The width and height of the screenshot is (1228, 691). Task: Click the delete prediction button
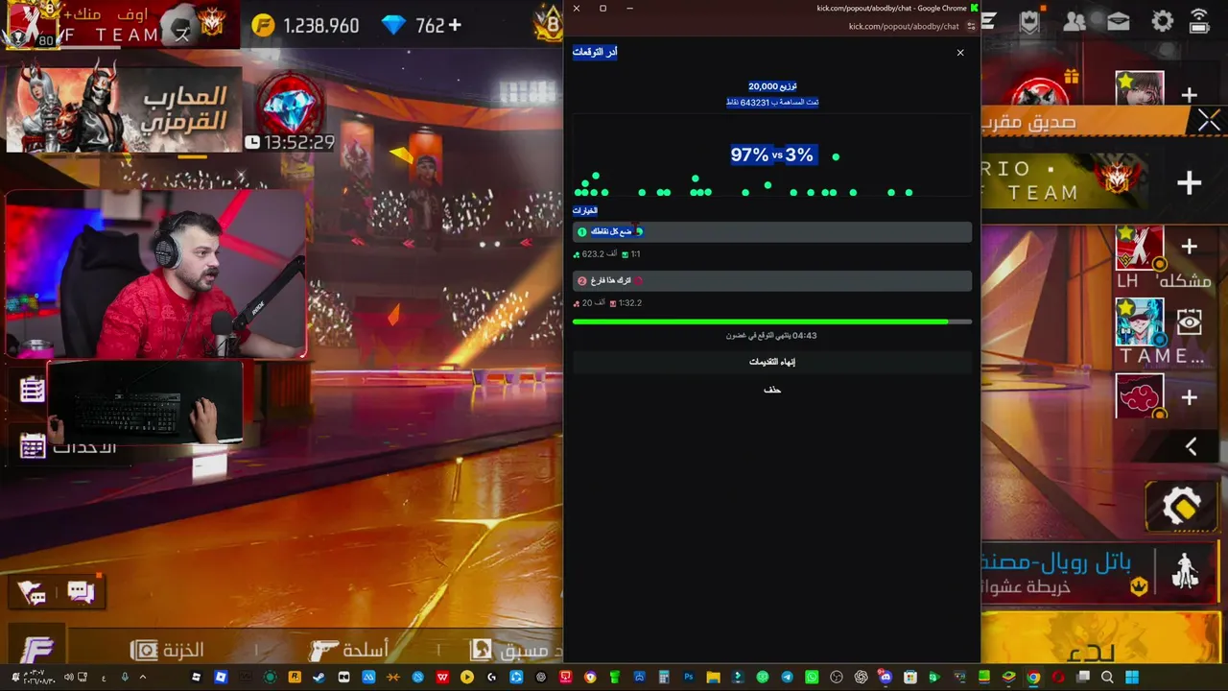772,390
